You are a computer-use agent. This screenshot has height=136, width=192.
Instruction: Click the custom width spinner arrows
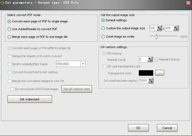[159, 28]
